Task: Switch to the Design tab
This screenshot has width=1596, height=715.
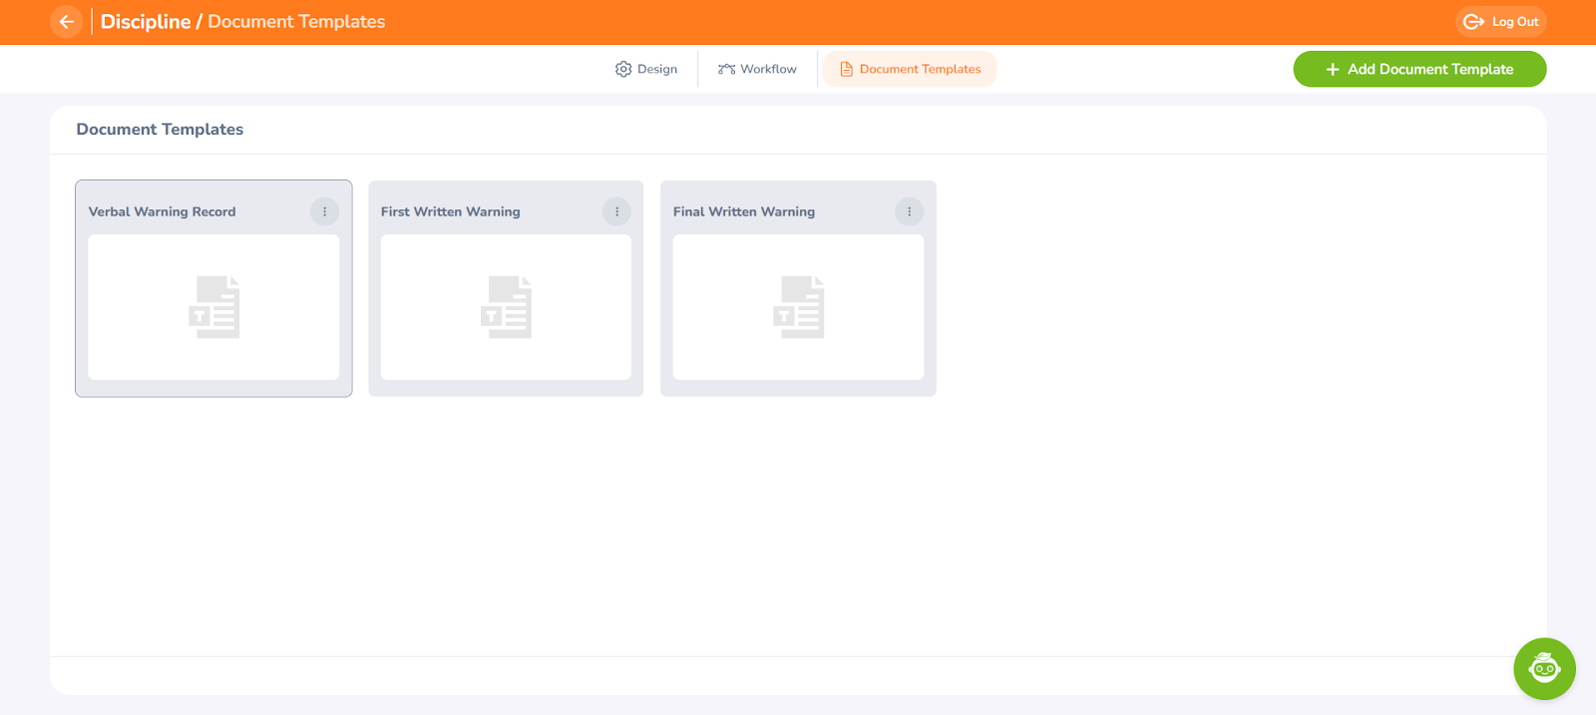Action: pos(646,69)
